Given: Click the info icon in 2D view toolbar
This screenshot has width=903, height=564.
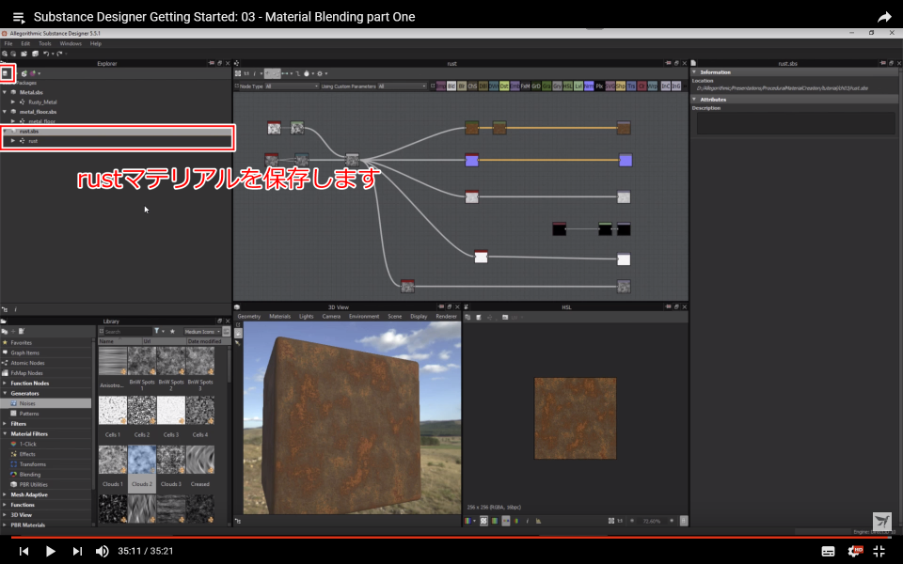Looking at the screenshot, I should pos(528,521).
